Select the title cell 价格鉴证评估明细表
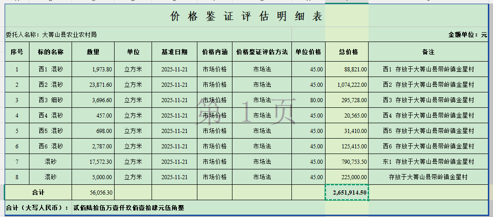Viewport: 493px width, 217px height. click(x=246, y=16)
